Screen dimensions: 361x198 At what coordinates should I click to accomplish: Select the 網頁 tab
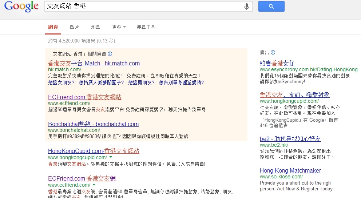pos(53,27)
